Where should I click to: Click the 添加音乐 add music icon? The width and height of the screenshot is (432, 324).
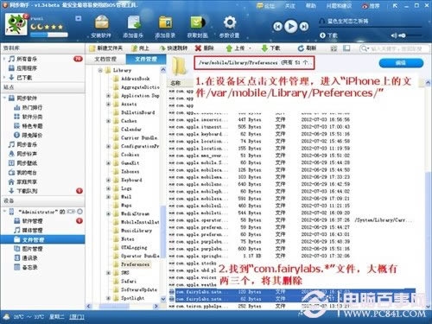pos(133,27)
